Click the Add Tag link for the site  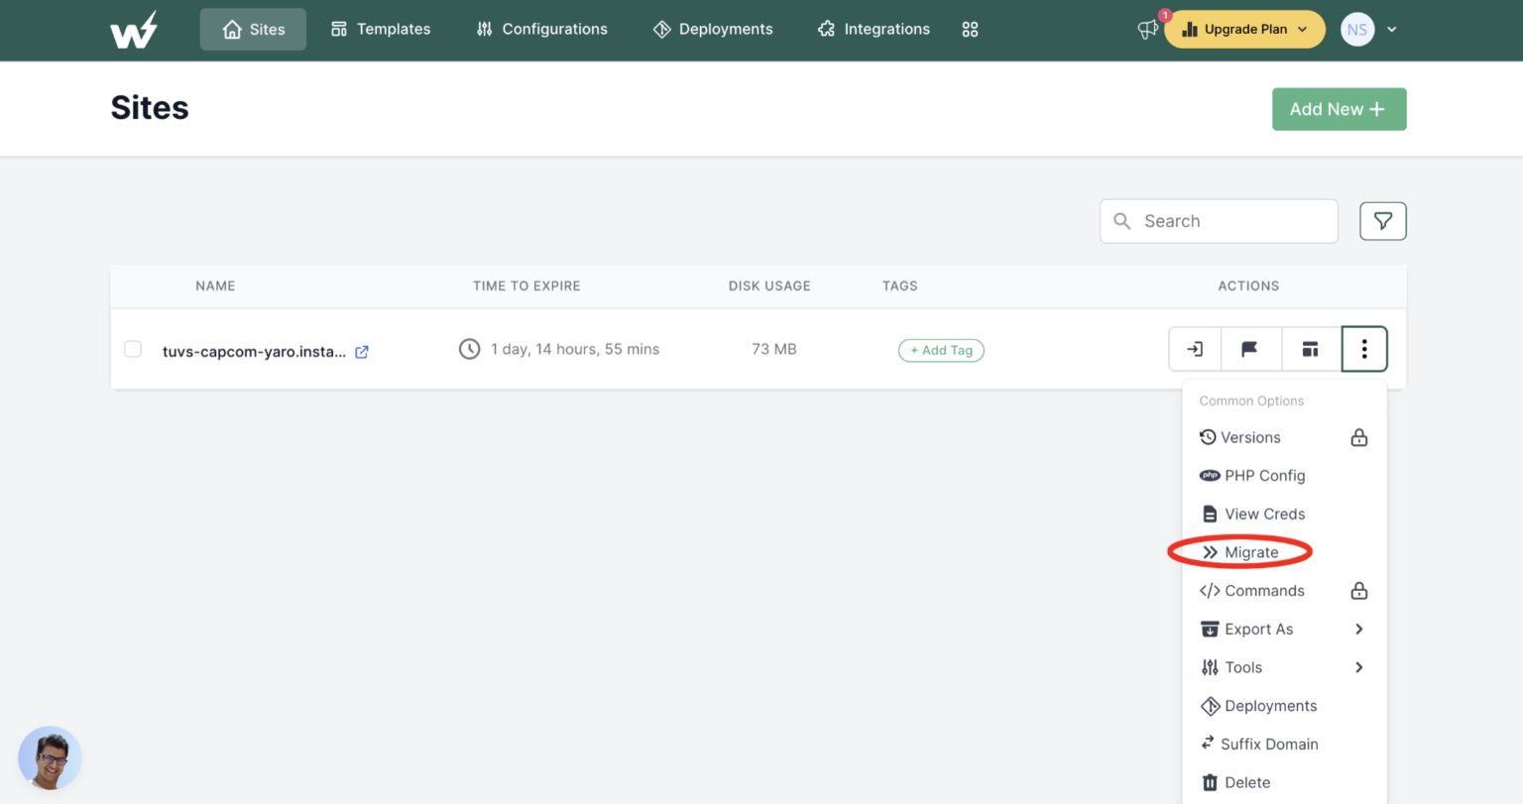940,350
